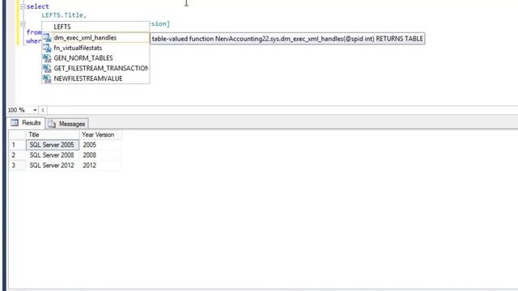Click the SQL Server 2012 cell

pyautogui.click(x=53, y=165)
